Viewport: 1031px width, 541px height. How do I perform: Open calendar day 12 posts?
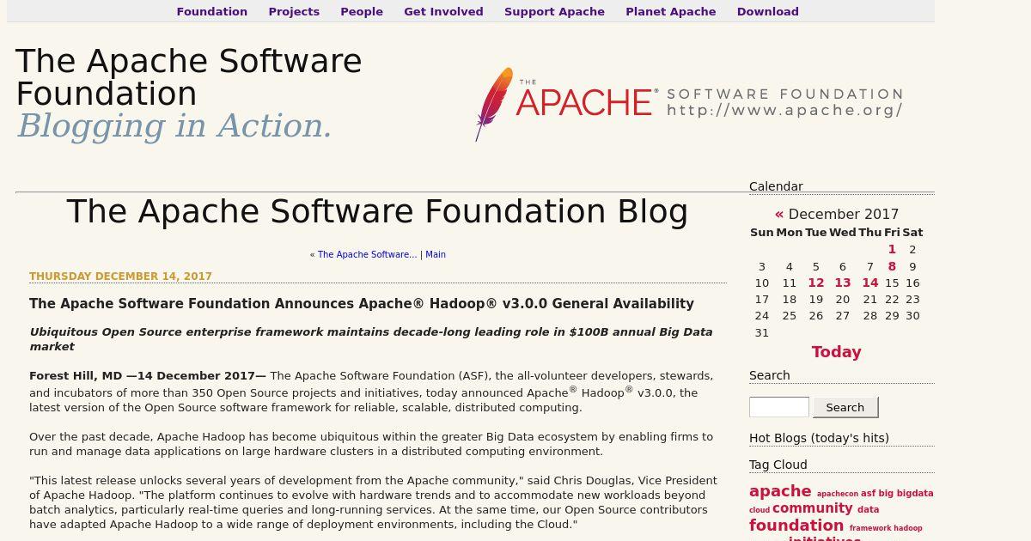[x=815, y=283]
